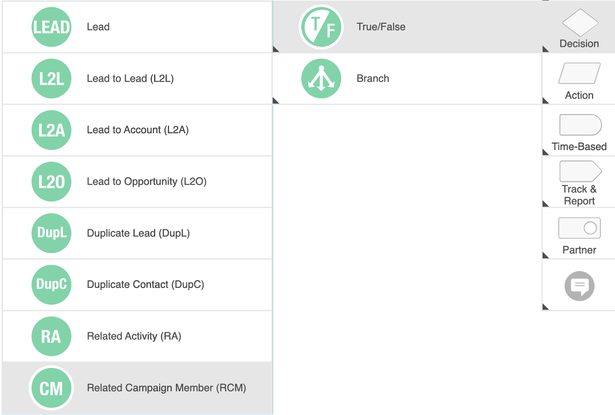Expand the Time-Based submenu corner arrow
Image resolution: width=615 pixels, height=415 pixels.
545,152
